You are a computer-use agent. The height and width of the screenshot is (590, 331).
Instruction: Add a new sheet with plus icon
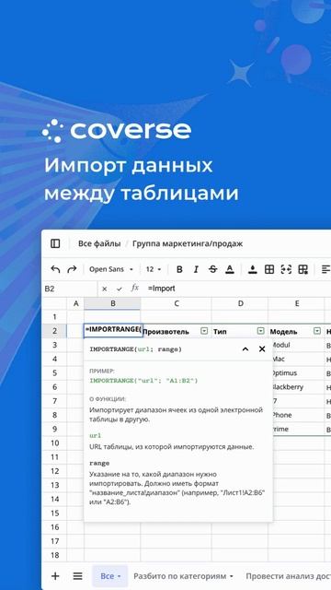pos(55,575)
